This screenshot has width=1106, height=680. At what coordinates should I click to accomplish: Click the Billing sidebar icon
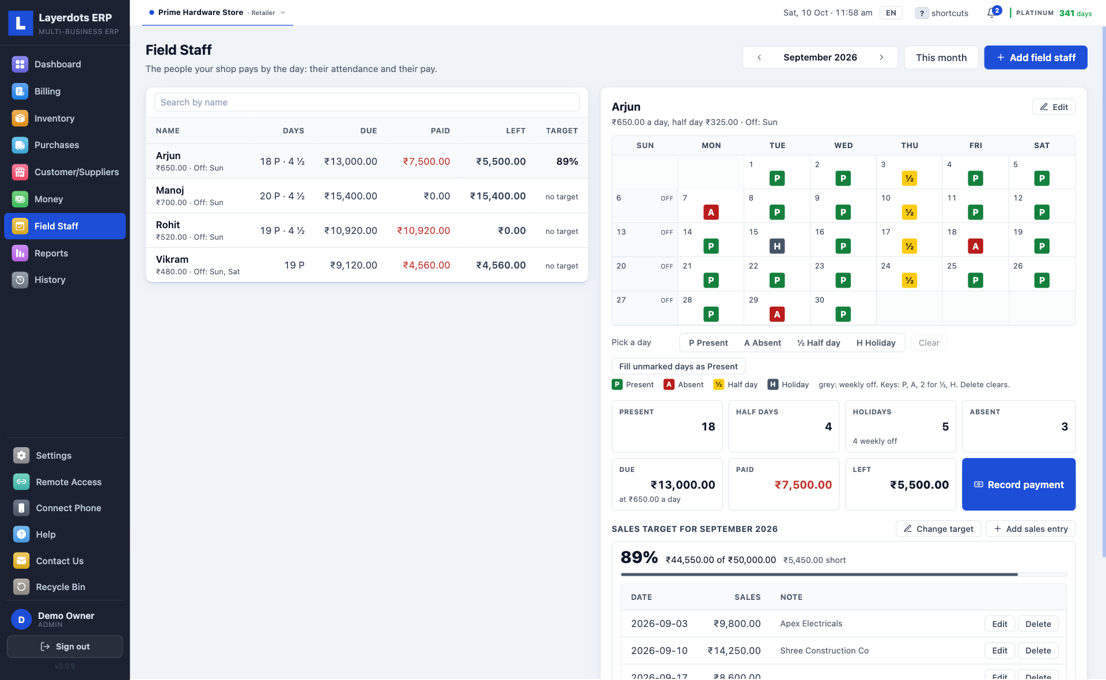point(20,91)
